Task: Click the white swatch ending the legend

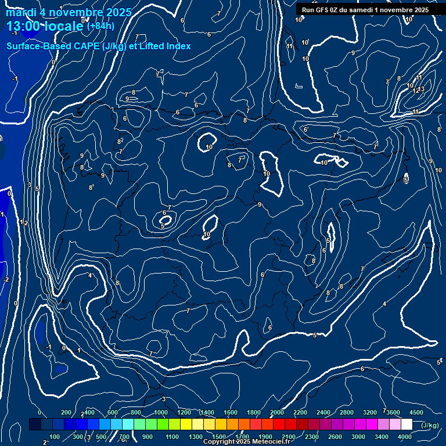Action: coord(407,424)
